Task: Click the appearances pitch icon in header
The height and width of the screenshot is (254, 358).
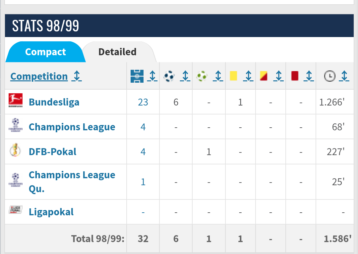Action: tap(137, 76)
